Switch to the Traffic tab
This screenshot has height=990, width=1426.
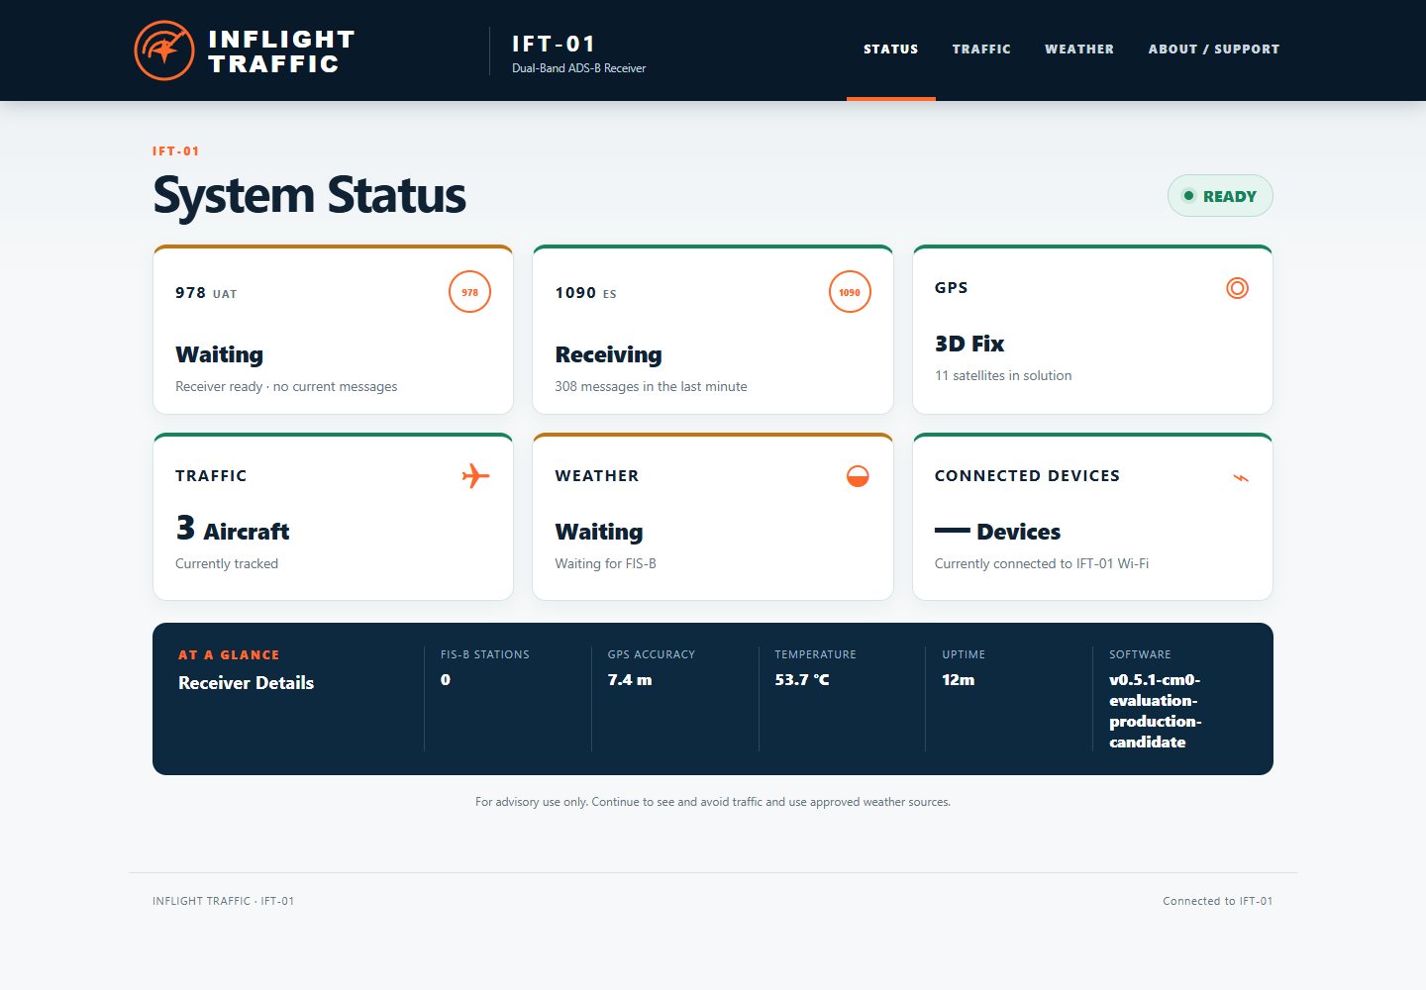click(x=981, y=49)
